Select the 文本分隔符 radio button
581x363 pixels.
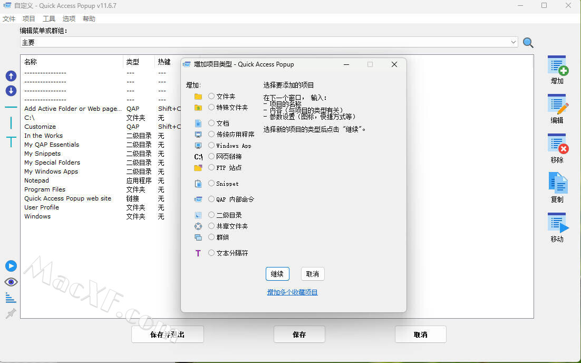coord(211,253)
